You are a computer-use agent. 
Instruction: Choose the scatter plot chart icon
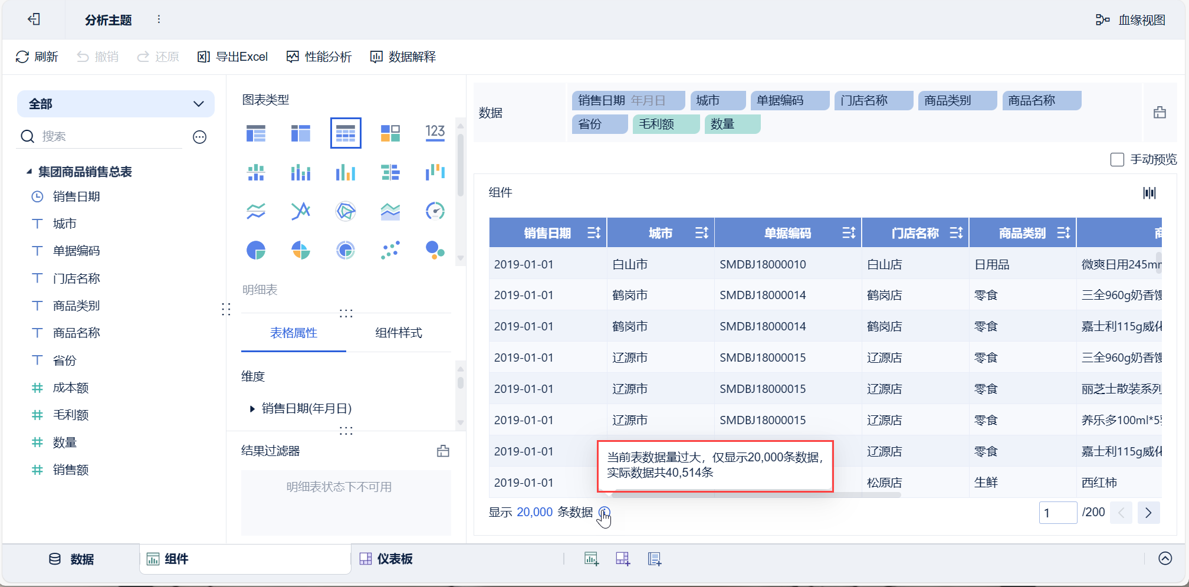click(x=390, y=250)
